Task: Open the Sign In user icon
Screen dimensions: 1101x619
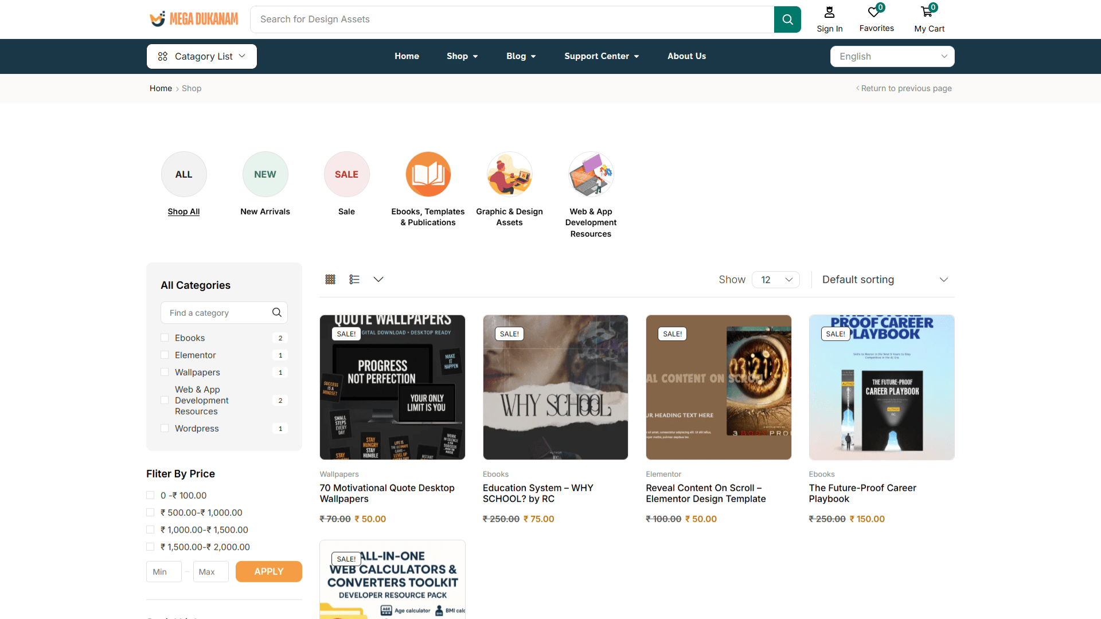Action: pyautogui.click(x=829, y=13)
